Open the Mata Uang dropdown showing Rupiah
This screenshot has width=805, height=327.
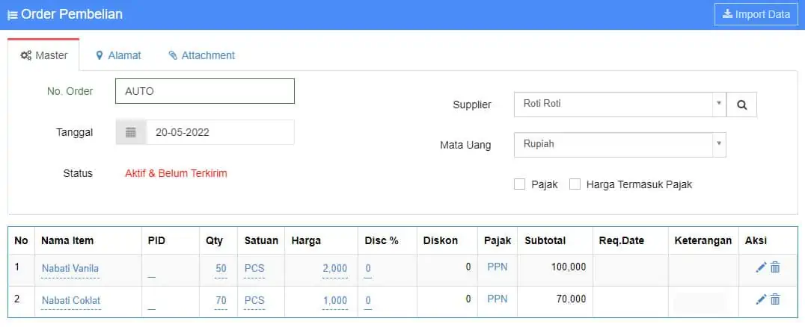[x=619, y=144]
